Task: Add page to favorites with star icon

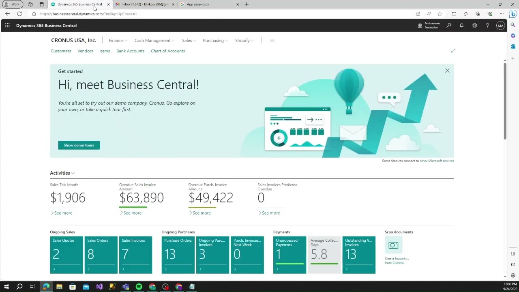Action: 440,14
